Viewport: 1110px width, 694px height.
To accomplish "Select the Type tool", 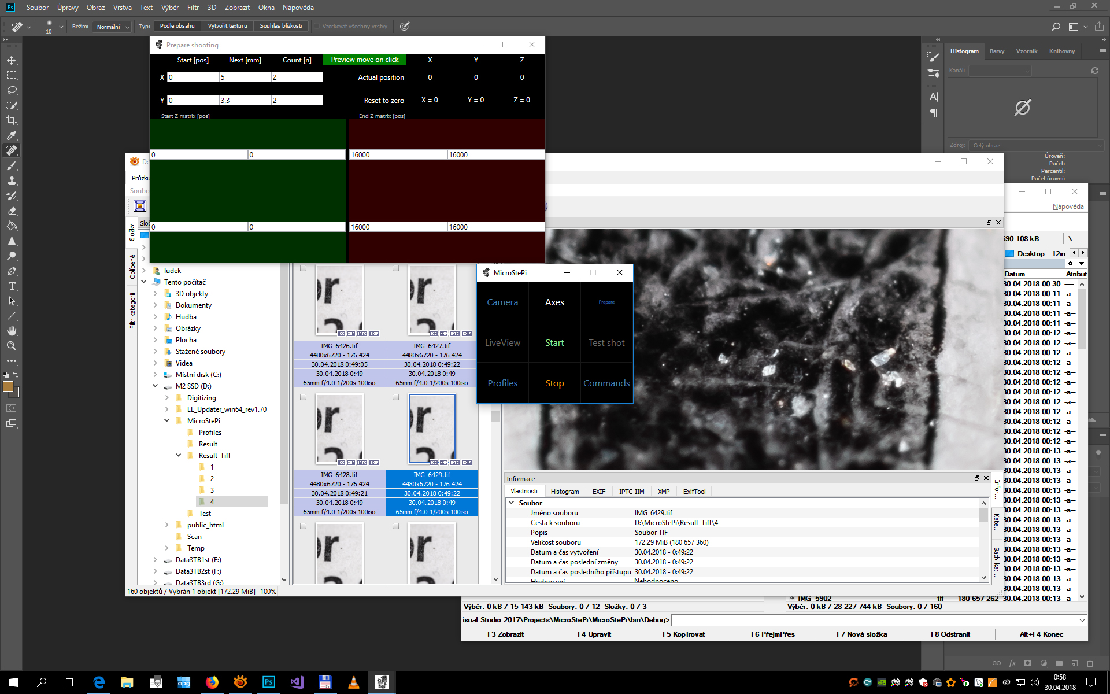I will (x=12, y=286).
